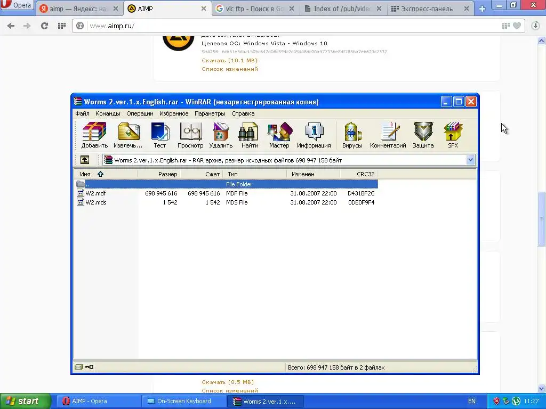Select the W2.mds file row

click(x=226, y=202)
